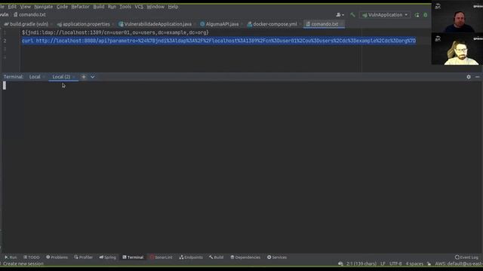Click inside the terminal input area
Image resolution: width=483 pixels, height=271 pixels.
click(x=241, y=167)
